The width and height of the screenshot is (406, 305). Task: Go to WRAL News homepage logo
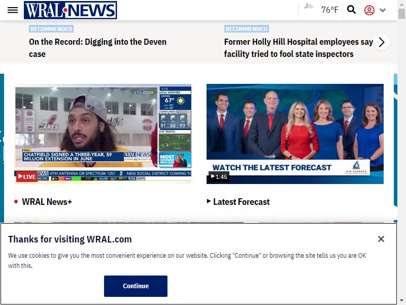click(70, 10)
